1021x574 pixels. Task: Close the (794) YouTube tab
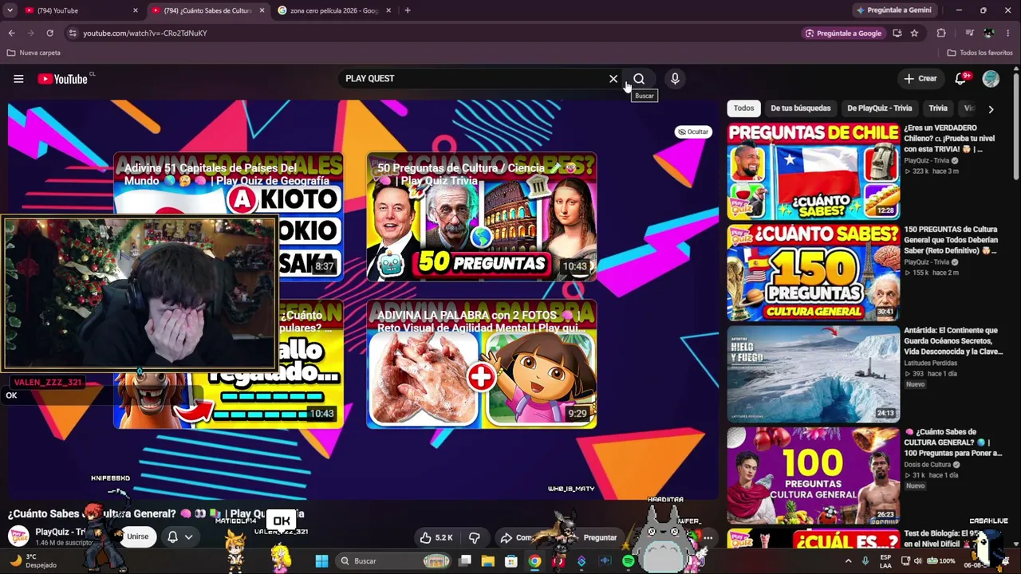(136, 10)
